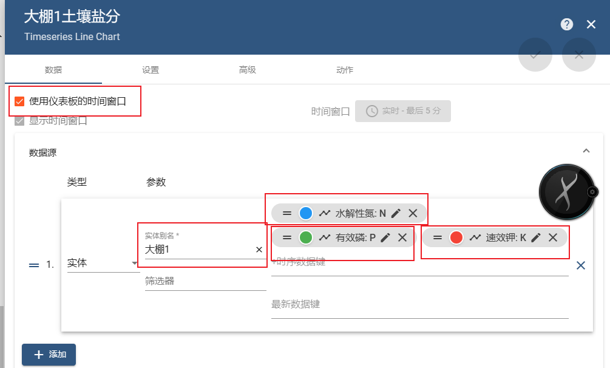
Task: Discard changes with the round X button
Action: (579, 55)
